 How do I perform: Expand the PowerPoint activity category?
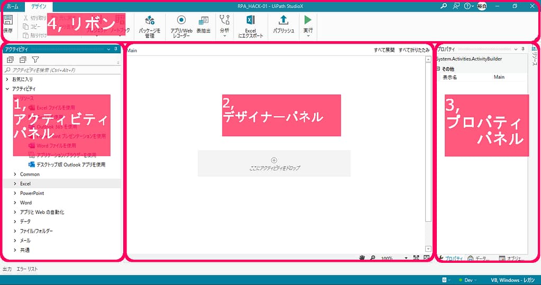click(15, 193)
